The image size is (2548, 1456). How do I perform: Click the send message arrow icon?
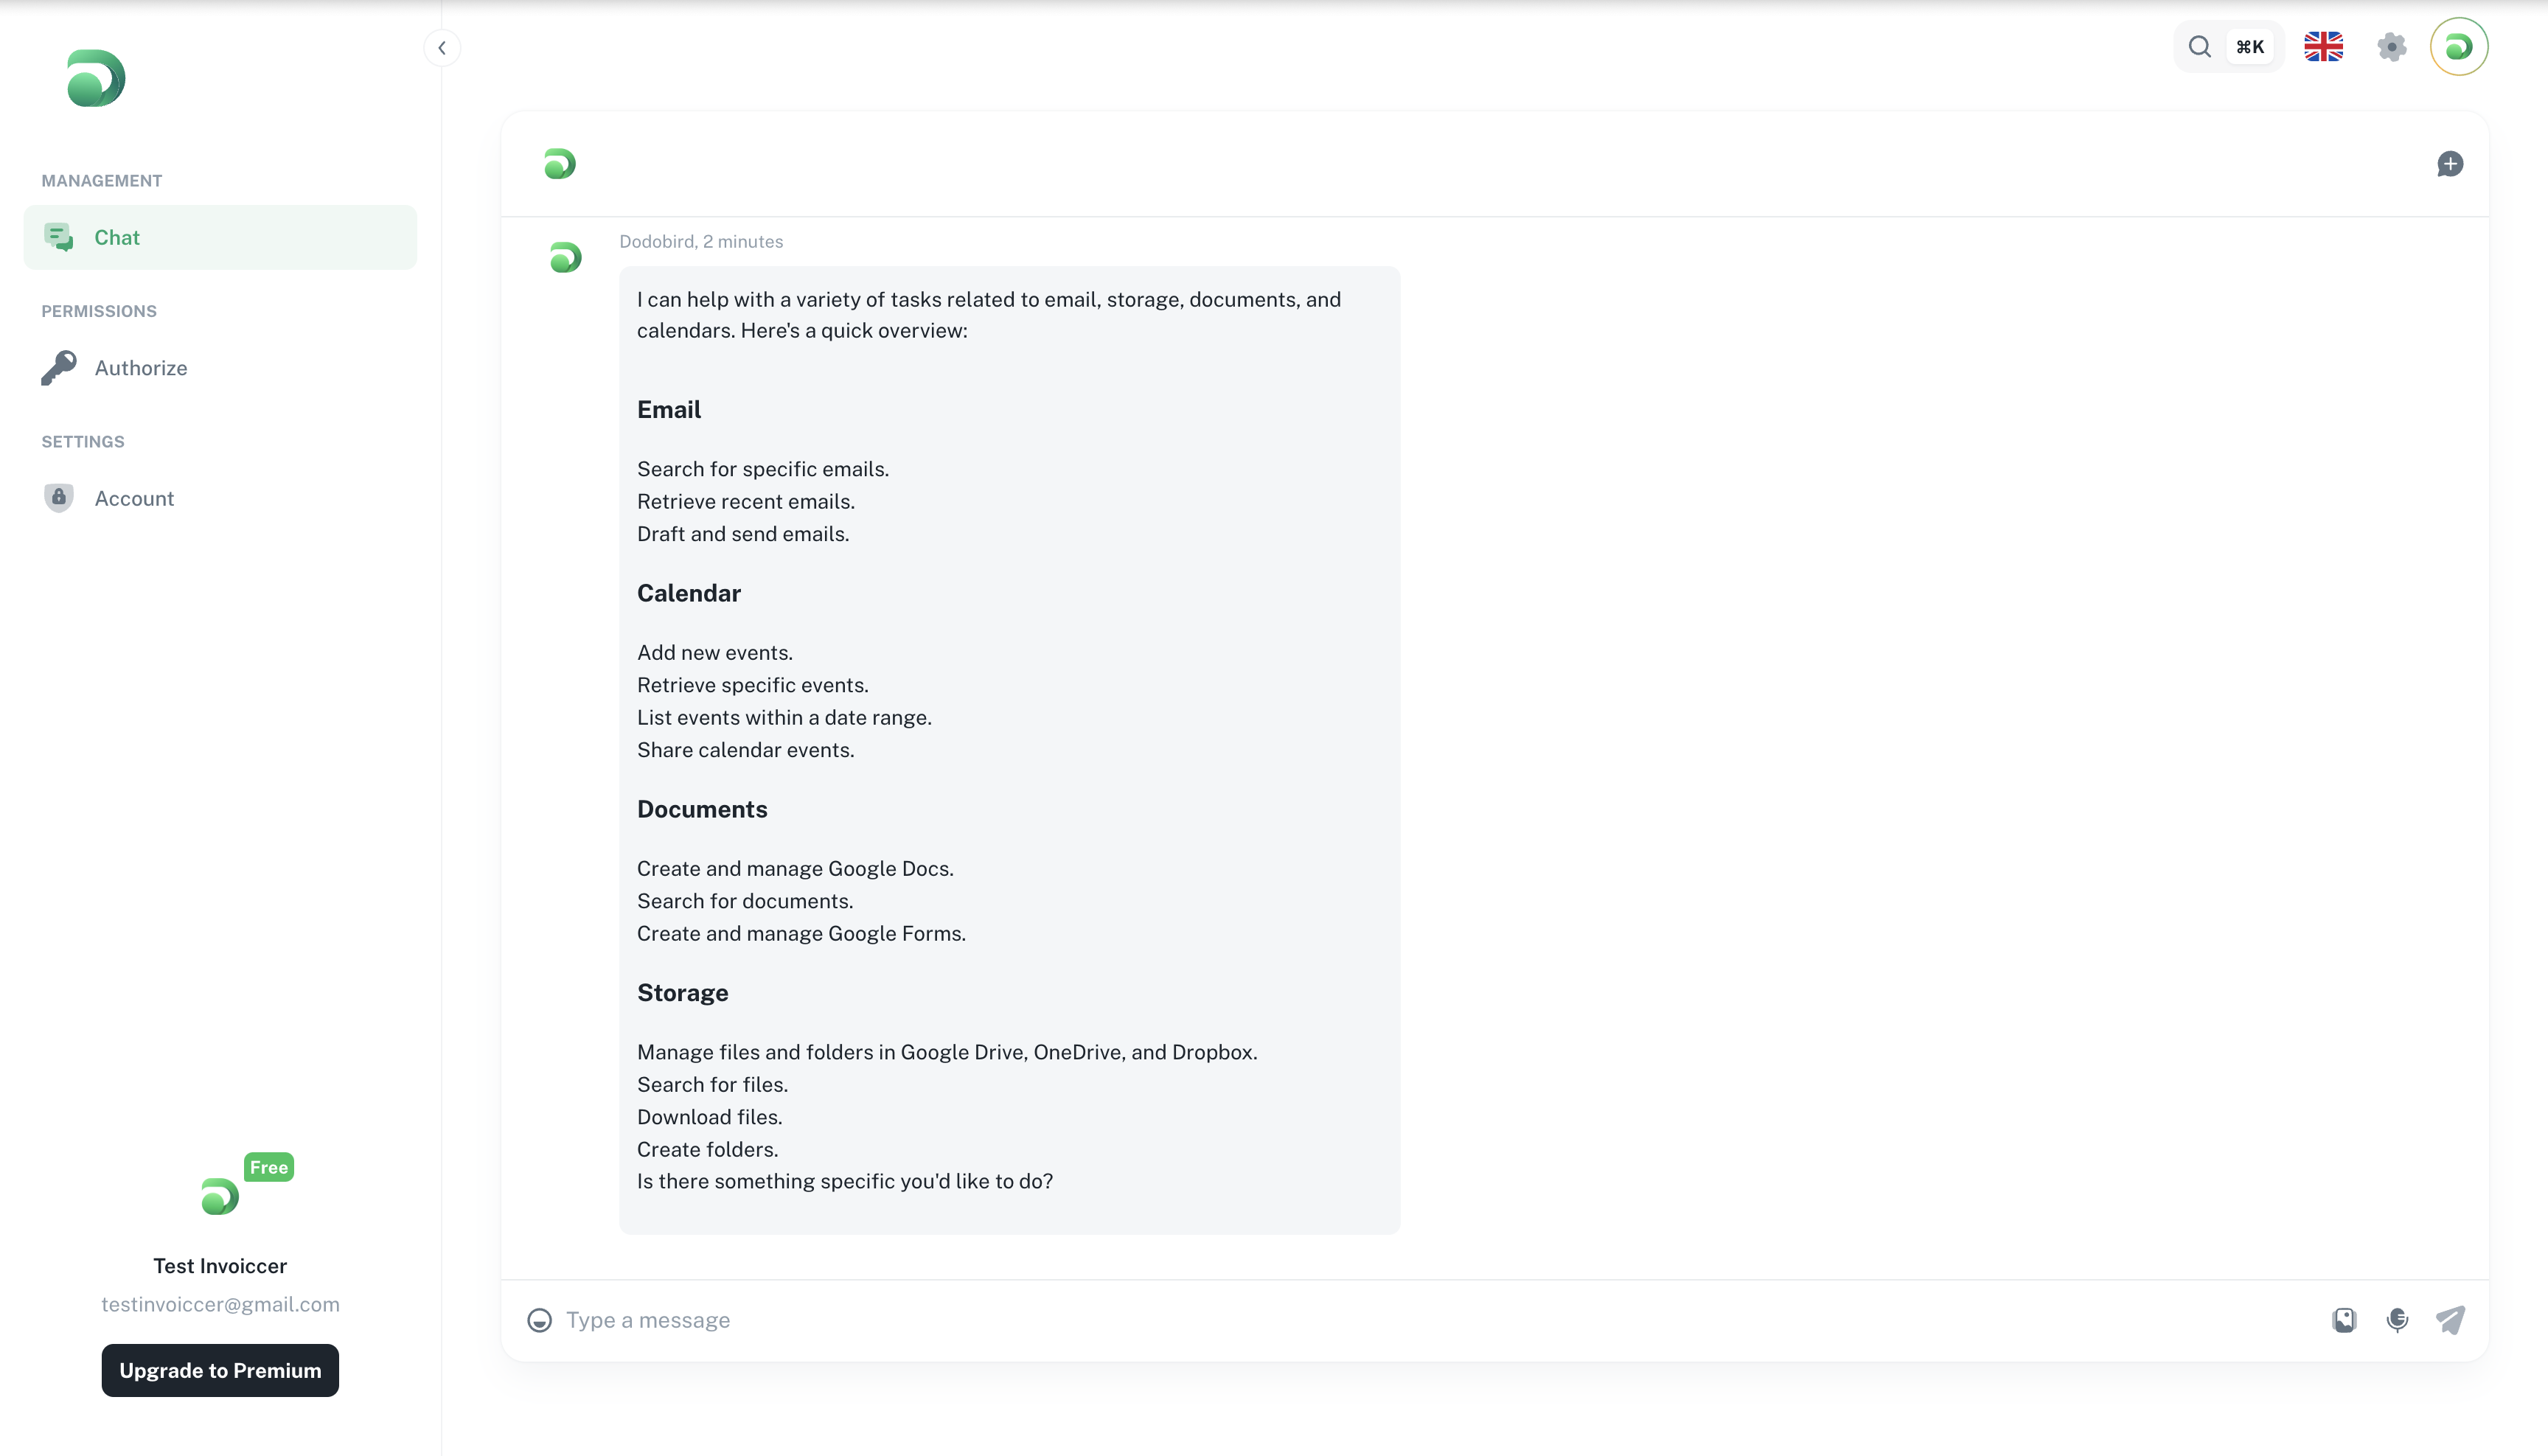click(2450, 1320)
